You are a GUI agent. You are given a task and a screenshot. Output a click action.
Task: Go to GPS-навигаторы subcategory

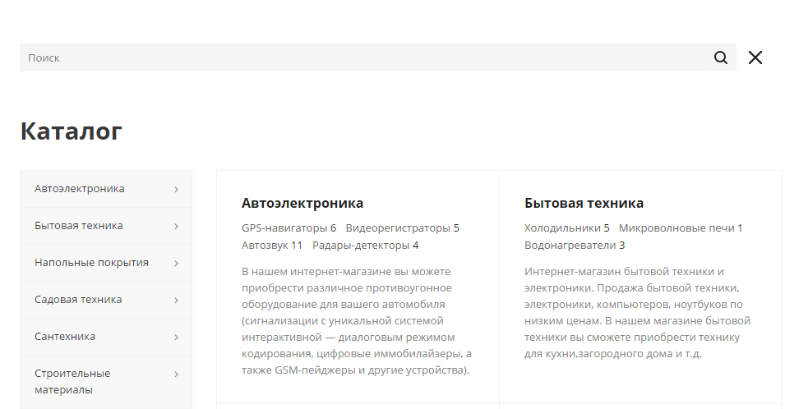[284, 227]
